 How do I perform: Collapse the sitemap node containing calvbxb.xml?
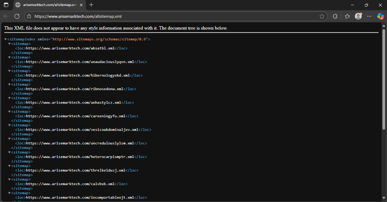coord(10,179)
